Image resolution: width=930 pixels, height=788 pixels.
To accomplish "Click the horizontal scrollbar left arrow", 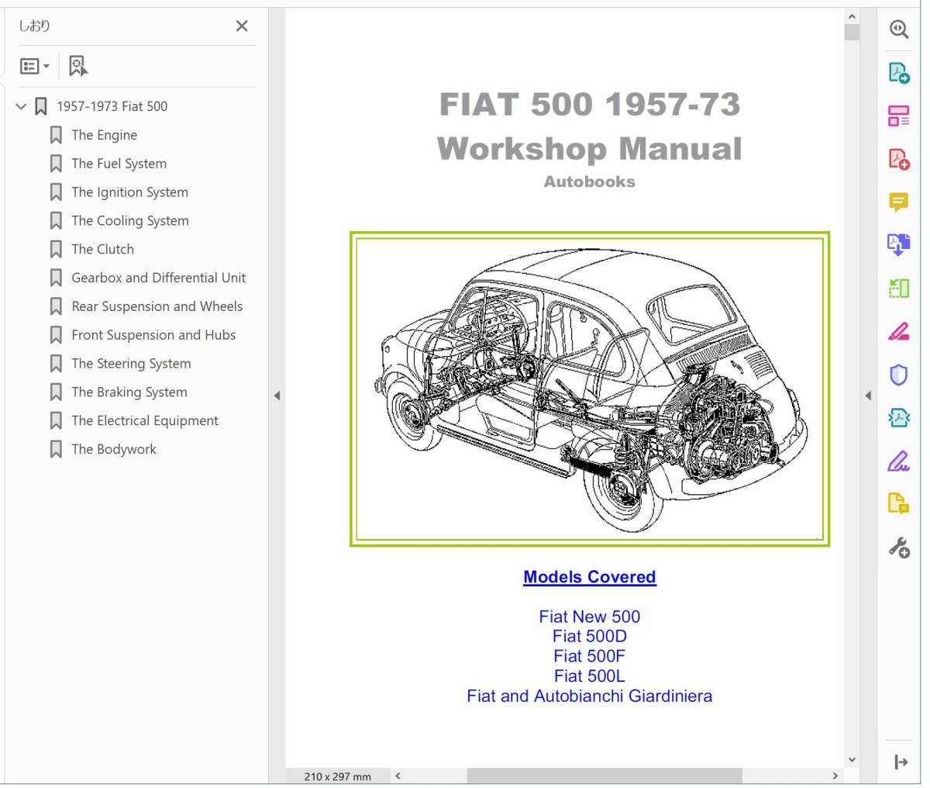I will (398, 776).
